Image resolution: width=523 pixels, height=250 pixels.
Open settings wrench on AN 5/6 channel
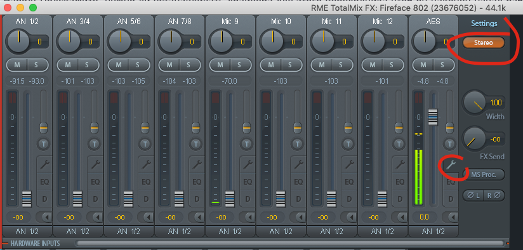point(146,164)
